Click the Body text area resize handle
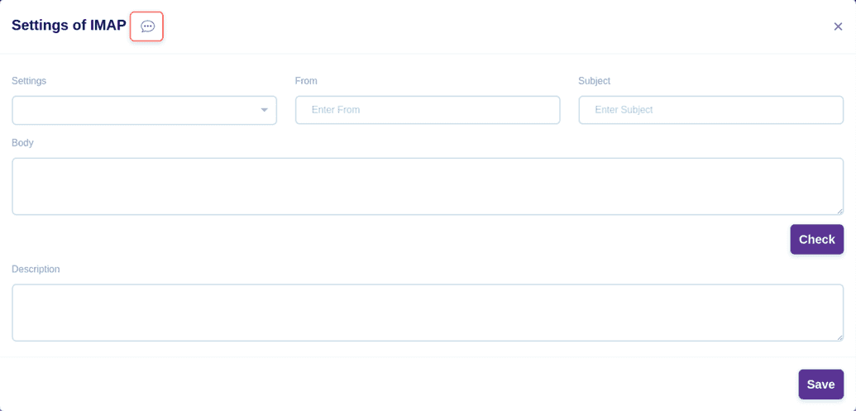This screenshot has width=856, height=411. (839, 211)
